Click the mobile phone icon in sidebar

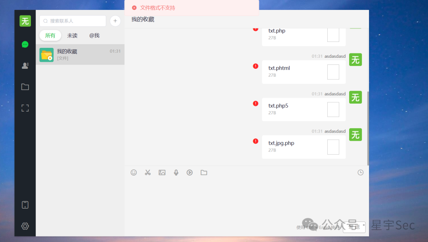tap(25, 205)
